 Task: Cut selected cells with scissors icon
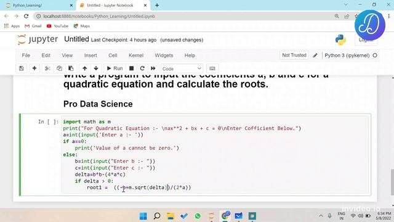coord(47,68)
